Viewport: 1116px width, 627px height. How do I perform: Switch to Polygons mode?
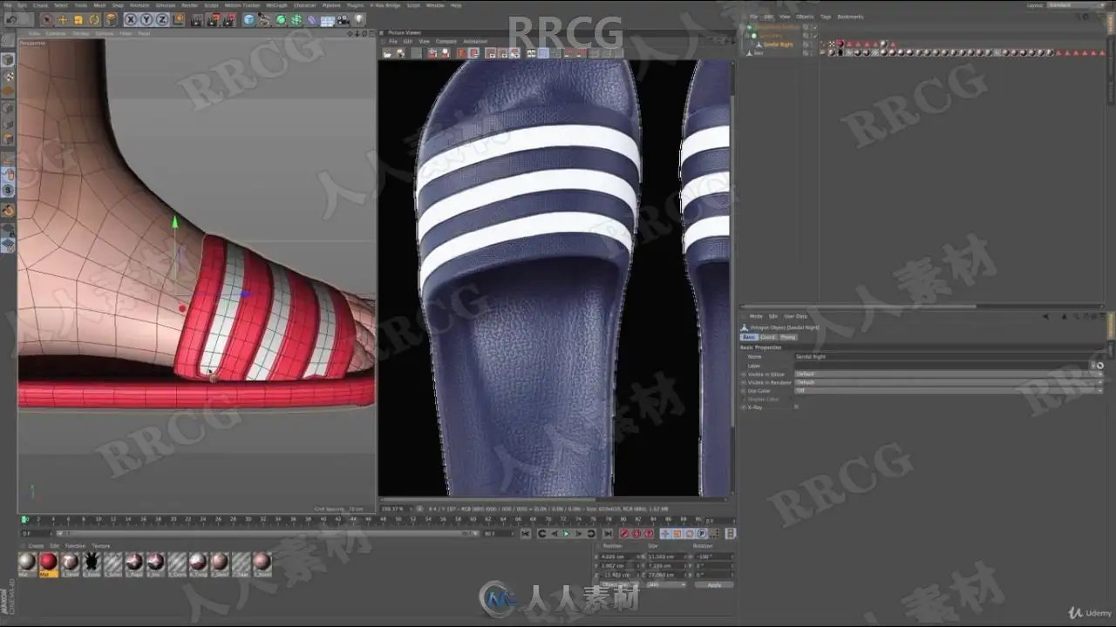pos(8,139)
